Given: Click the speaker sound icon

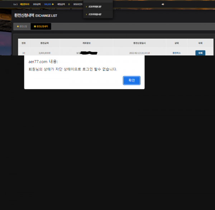Looking at the screenshot, I should tap(163, 4).
